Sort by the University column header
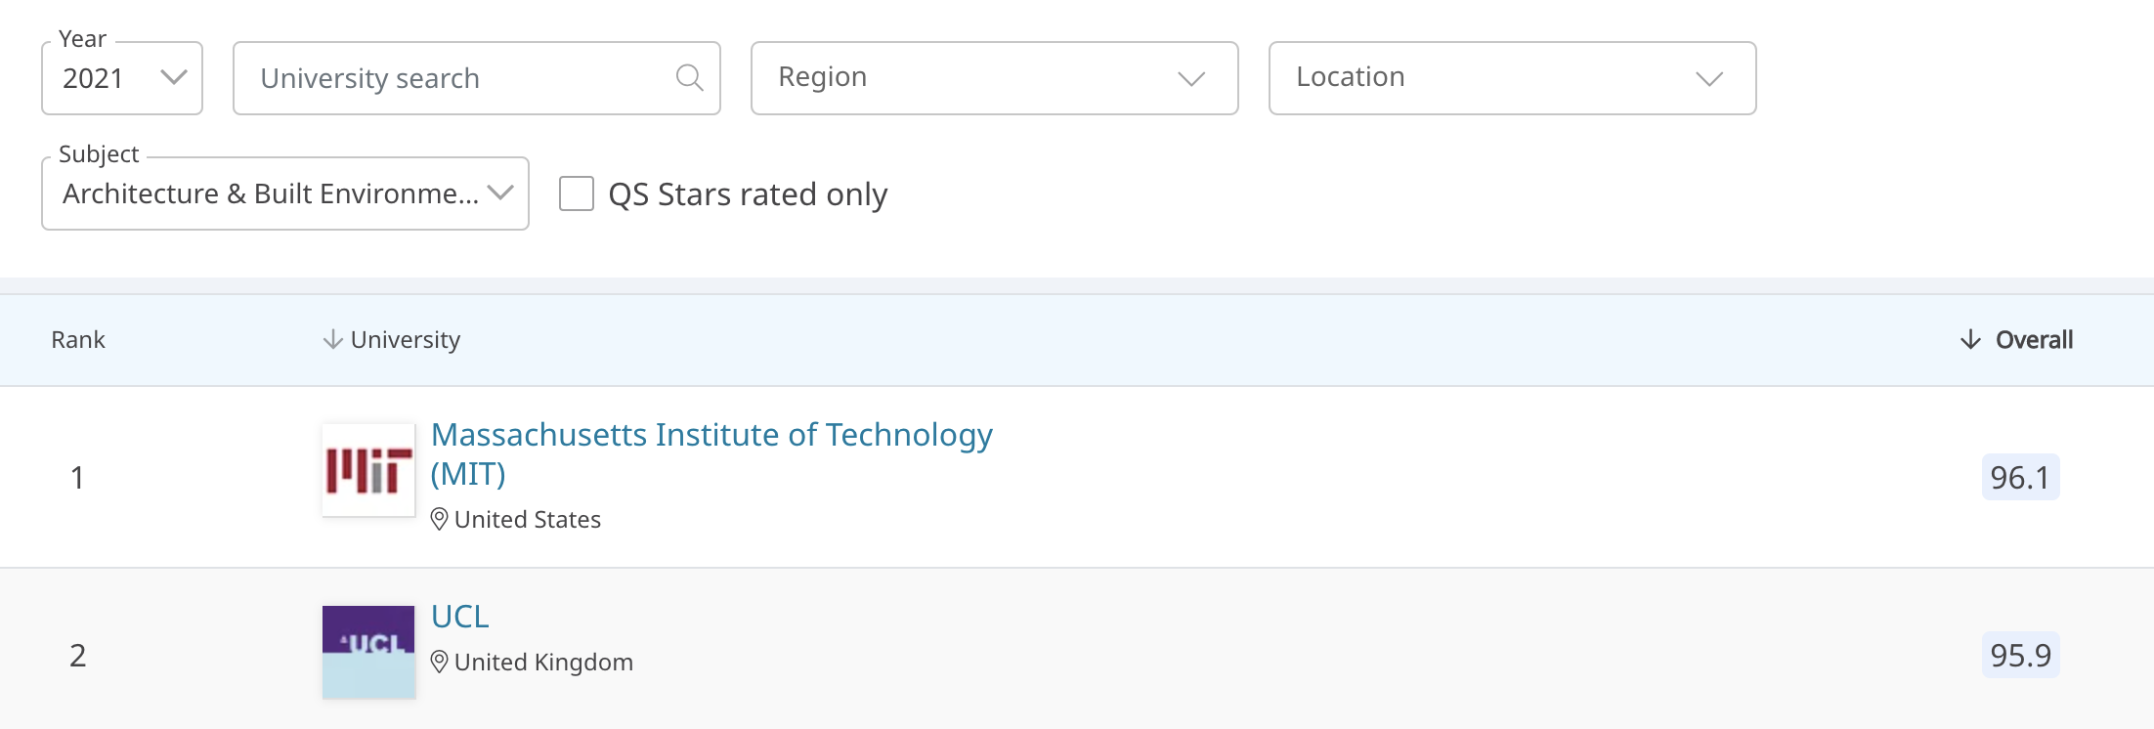Viewport: 2154px width, 729px height. pos(405,339)
